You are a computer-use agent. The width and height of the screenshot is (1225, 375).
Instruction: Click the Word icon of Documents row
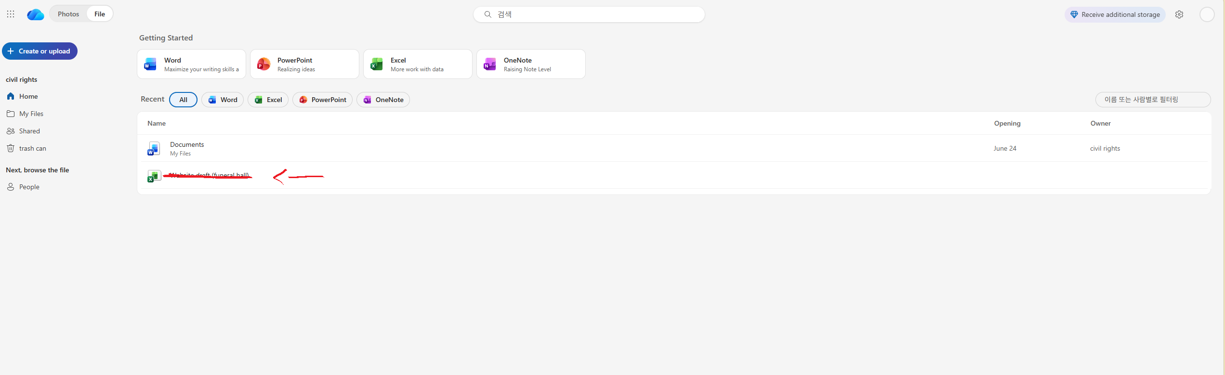pyautogui.click(x=154, y=148)
